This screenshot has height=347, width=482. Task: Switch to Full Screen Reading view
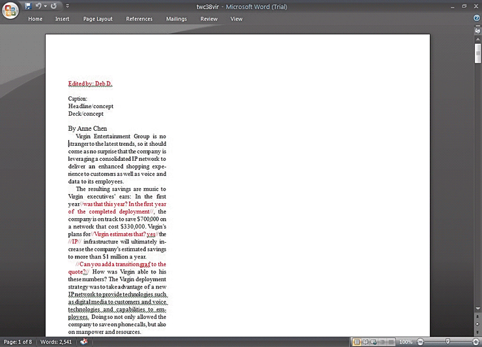click(x=365, y=342)
